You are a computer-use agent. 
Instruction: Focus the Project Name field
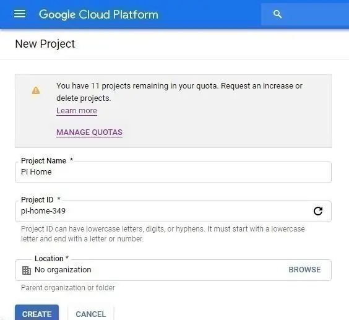click(173, 172)
